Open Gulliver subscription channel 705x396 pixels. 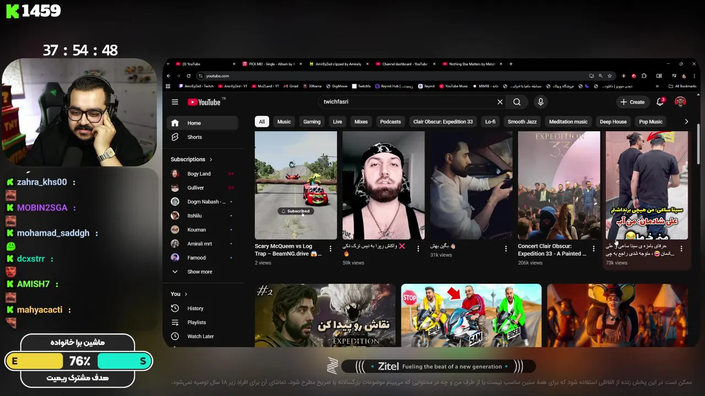pyautogui.click(x=202, y=188)
